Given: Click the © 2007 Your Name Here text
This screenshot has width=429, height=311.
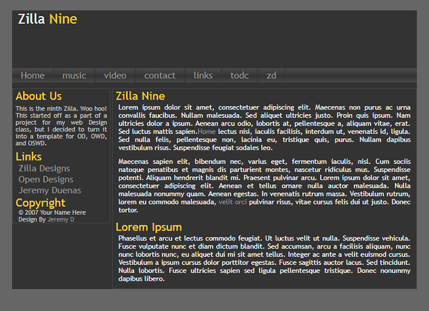Looking at the screenshot, I should pyautogui.click(x=52, y=212).
